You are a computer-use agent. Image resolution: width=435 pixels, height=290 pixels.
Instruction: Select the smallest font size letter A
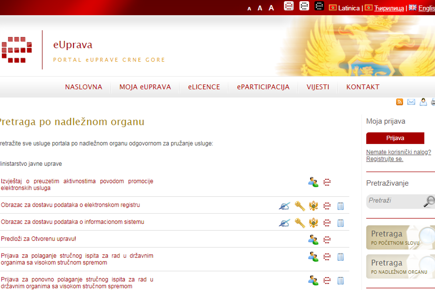(x=249, y=9)
